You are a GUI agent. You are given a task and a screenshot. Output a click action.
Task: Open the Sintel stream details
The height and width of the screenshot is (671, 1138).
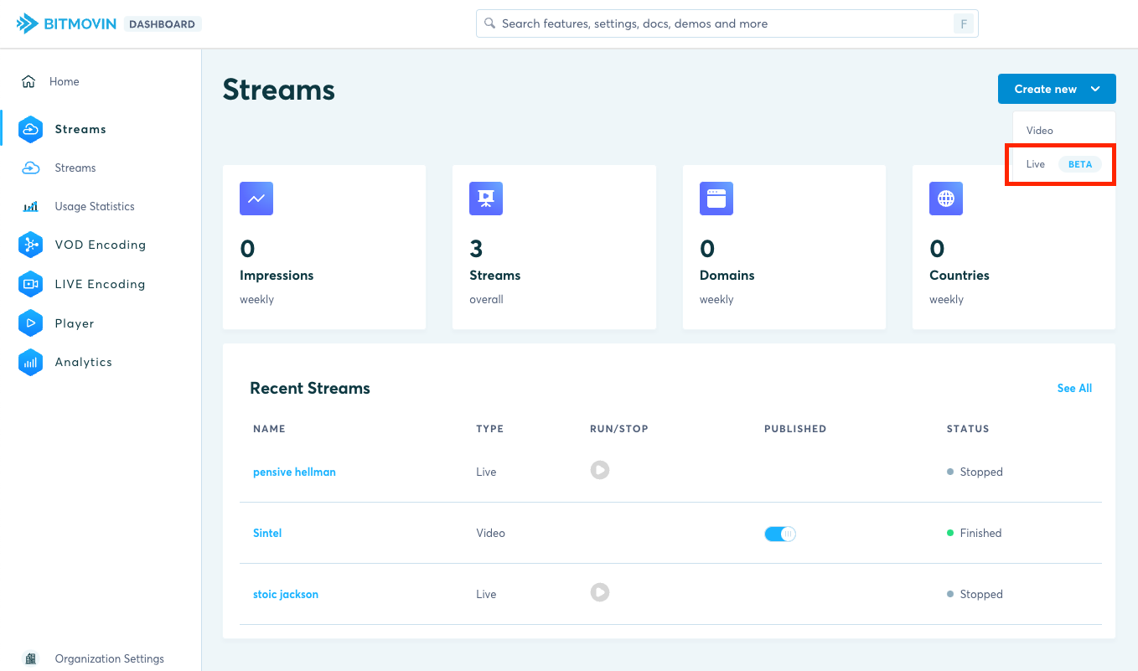pos(267,533)
